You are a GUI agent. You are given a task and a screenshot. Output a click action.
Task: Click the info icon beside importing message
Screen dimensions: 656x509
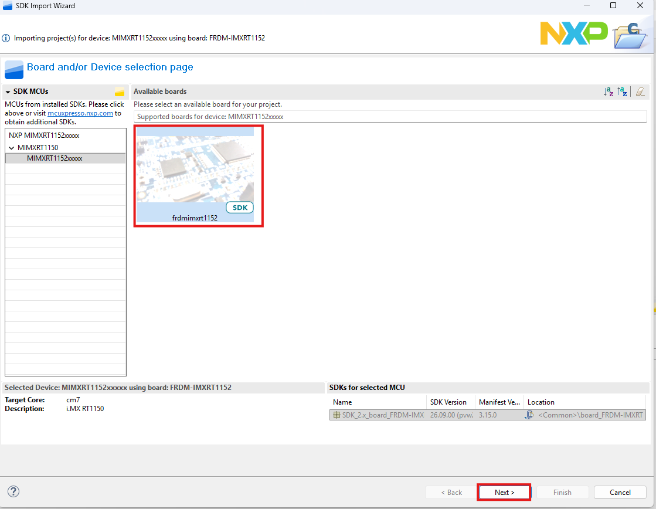pos(6,38)
